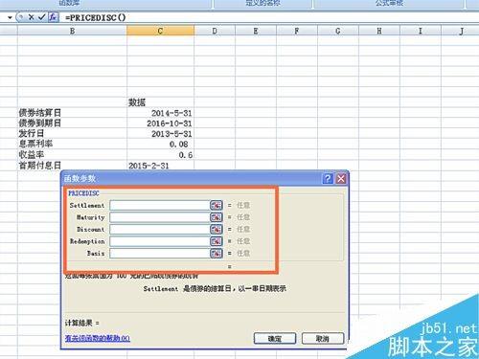Image resolution: width=479 pixels, height=359 pixels.
Task: Click into the Discount input field
Action: (x=160, y=229)
